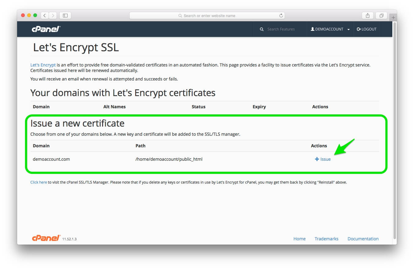The width and height of the screenshot is (414, 269).
Task: Click the search magnifier icon in the cPanel header
Action: pyautogui.click(x=262, y=29)
